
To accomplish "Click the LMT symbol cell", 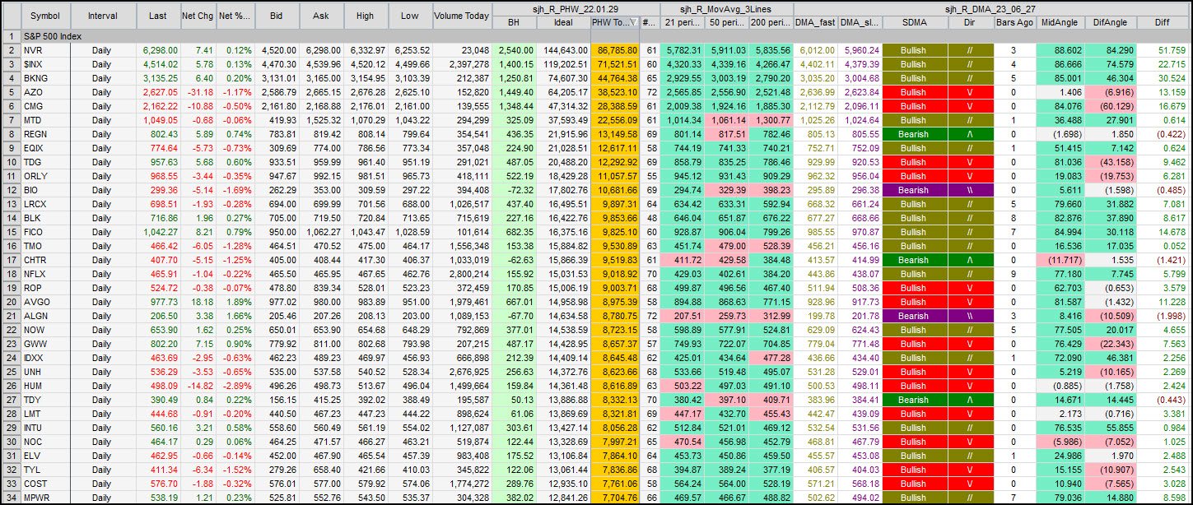I will pos(45,414).
